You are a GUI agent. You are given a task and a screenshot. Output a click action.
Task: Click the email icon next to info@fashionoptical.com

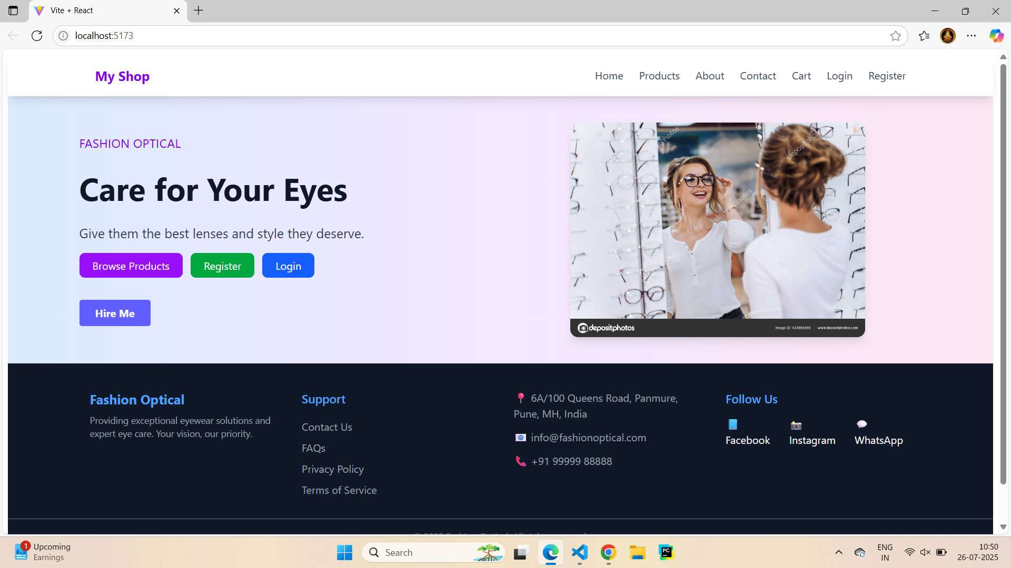tap(521, 437)
